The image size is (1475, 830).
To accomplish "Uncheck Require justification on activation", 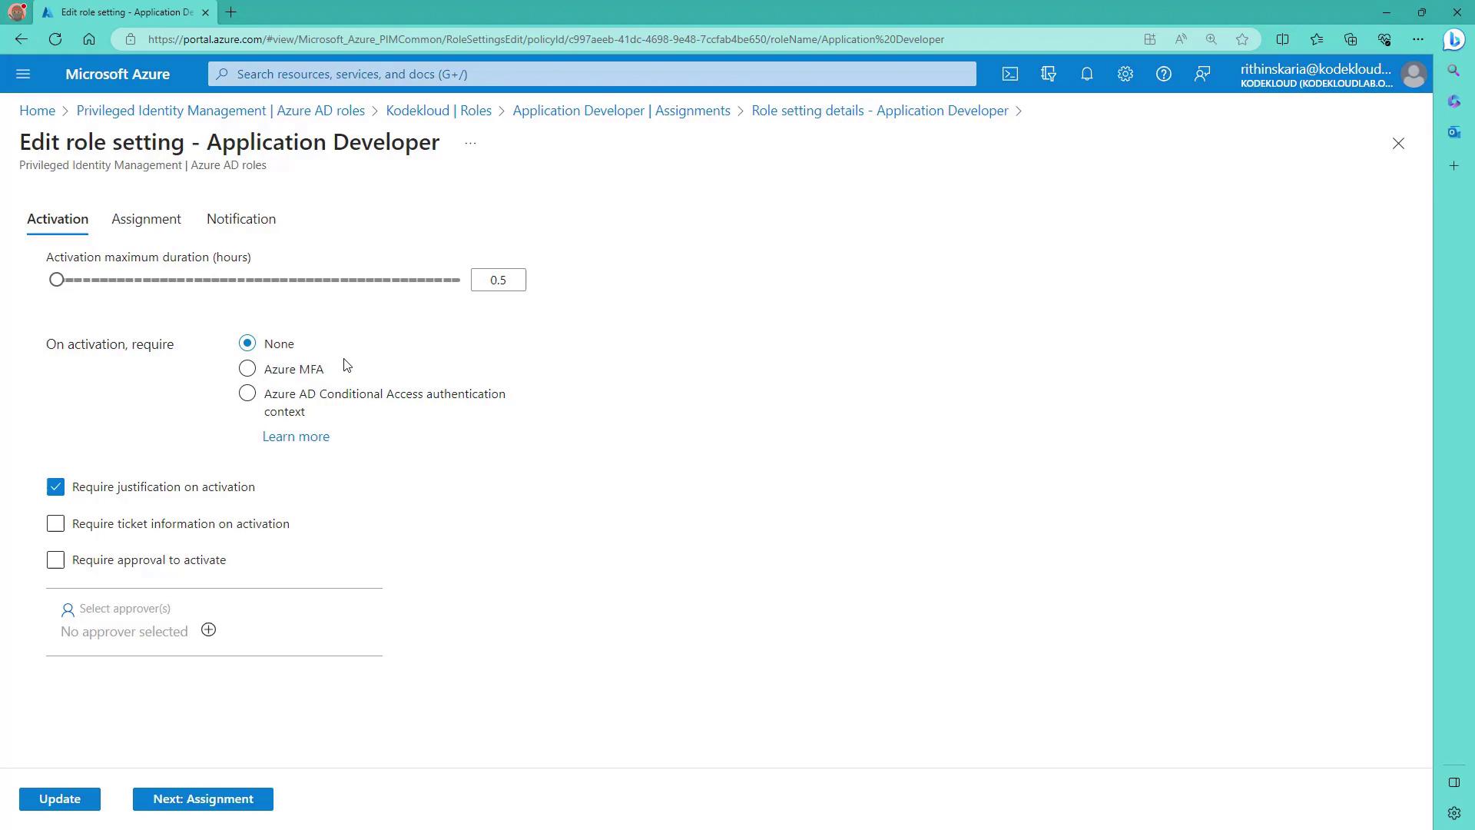I will [55, 487].
